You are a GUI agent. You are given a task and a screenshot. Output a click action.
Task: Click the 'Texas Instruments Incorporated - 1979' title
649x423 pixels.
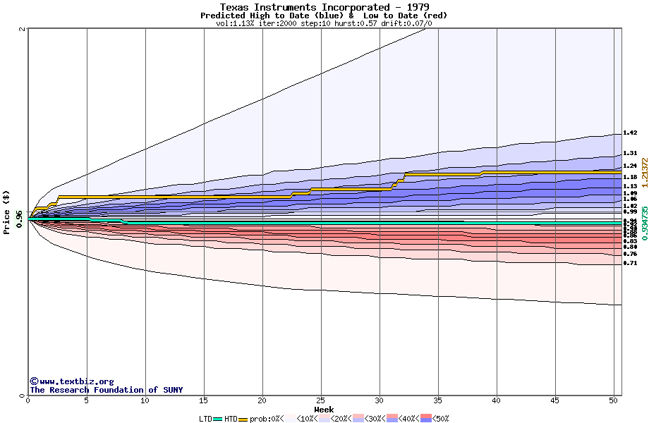click(x=324, y=7)
